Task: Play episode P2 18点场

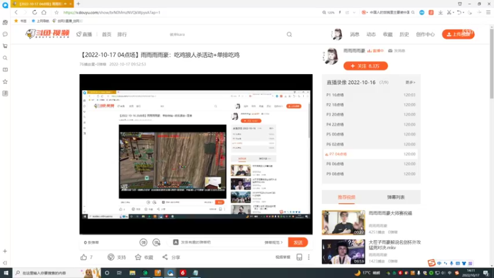Action: coord(371,104)
